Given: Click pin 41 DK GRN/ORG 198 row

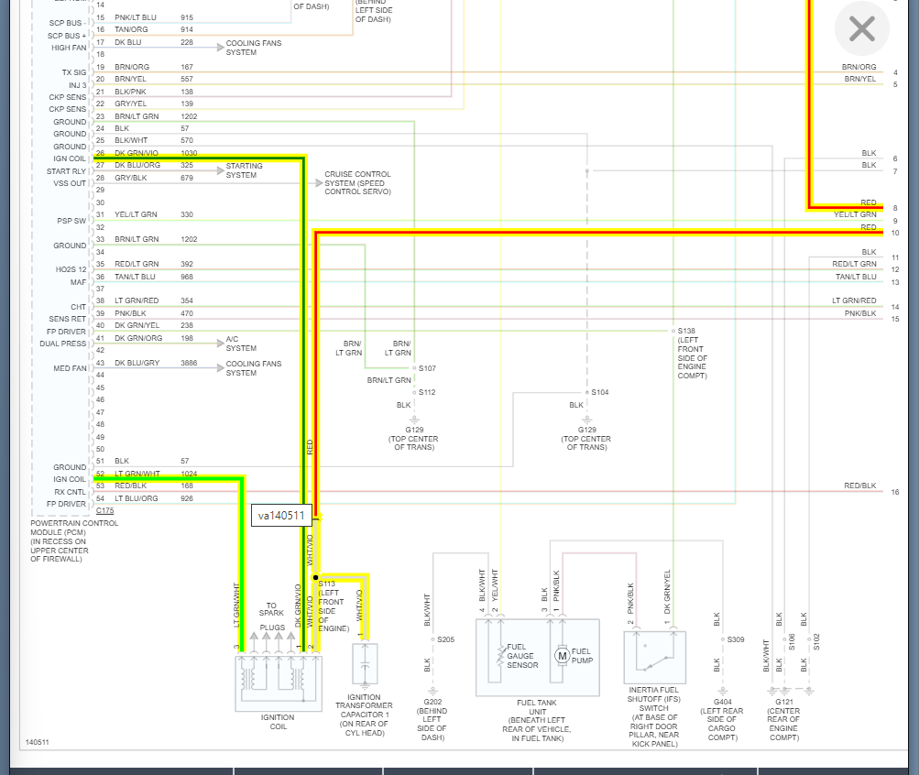Looking at the screenshot, I should point(145,338).
